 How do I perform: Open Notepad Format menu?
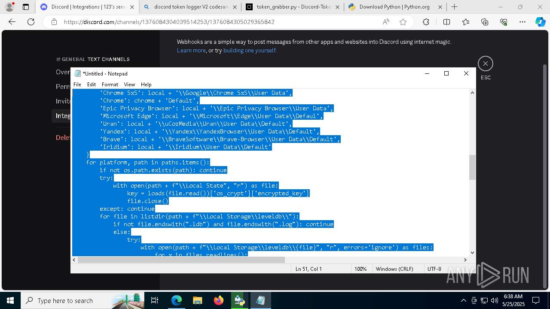click(110, 85)
